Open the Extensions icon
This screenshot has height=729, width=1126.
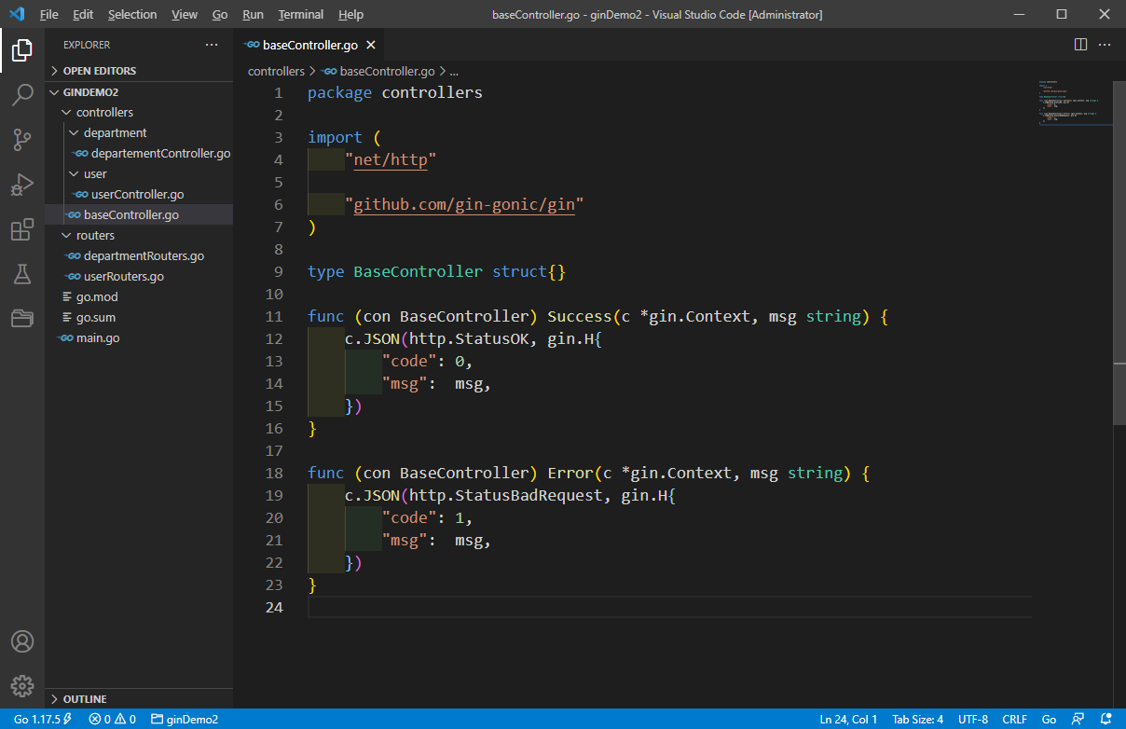pyautogui.click(x=22, y=229)
